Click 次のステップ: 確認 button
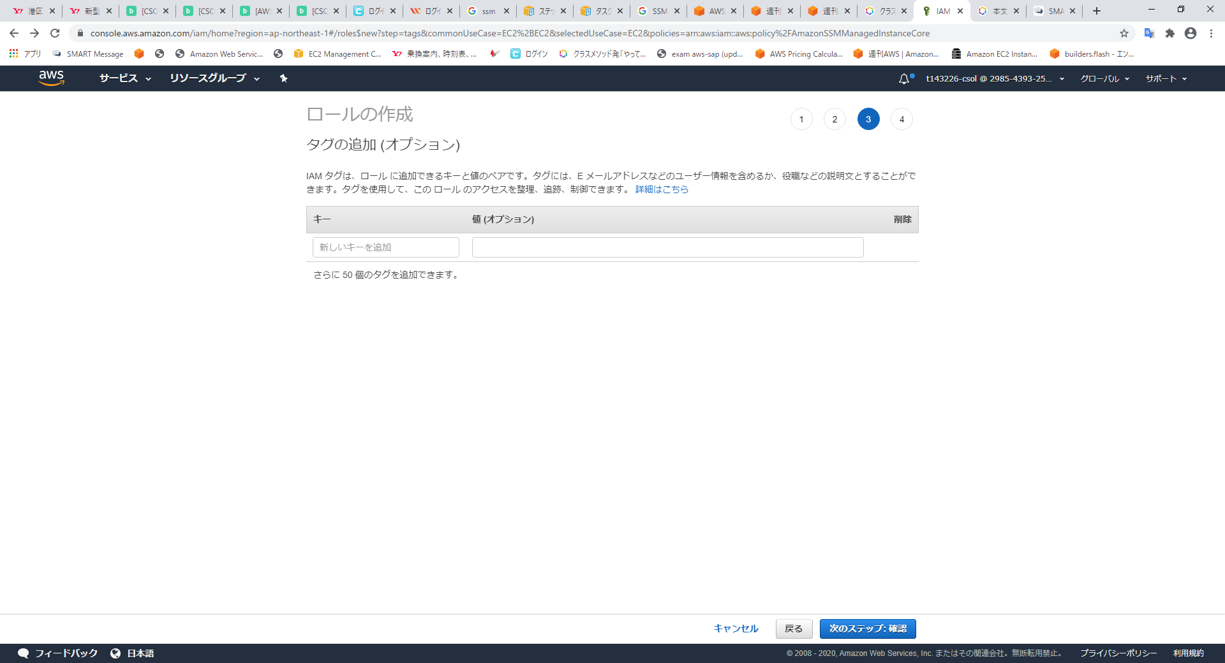The width and height of the screenshot is (1225, 663). [x=868, y=629]
